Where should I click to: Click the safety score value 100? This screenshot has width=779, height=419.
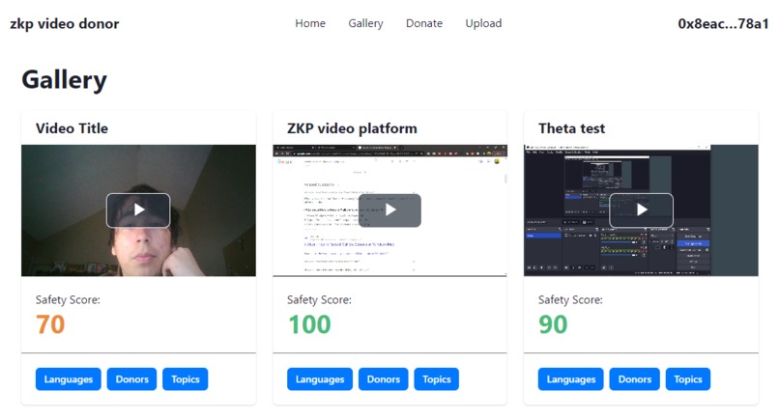309,324
